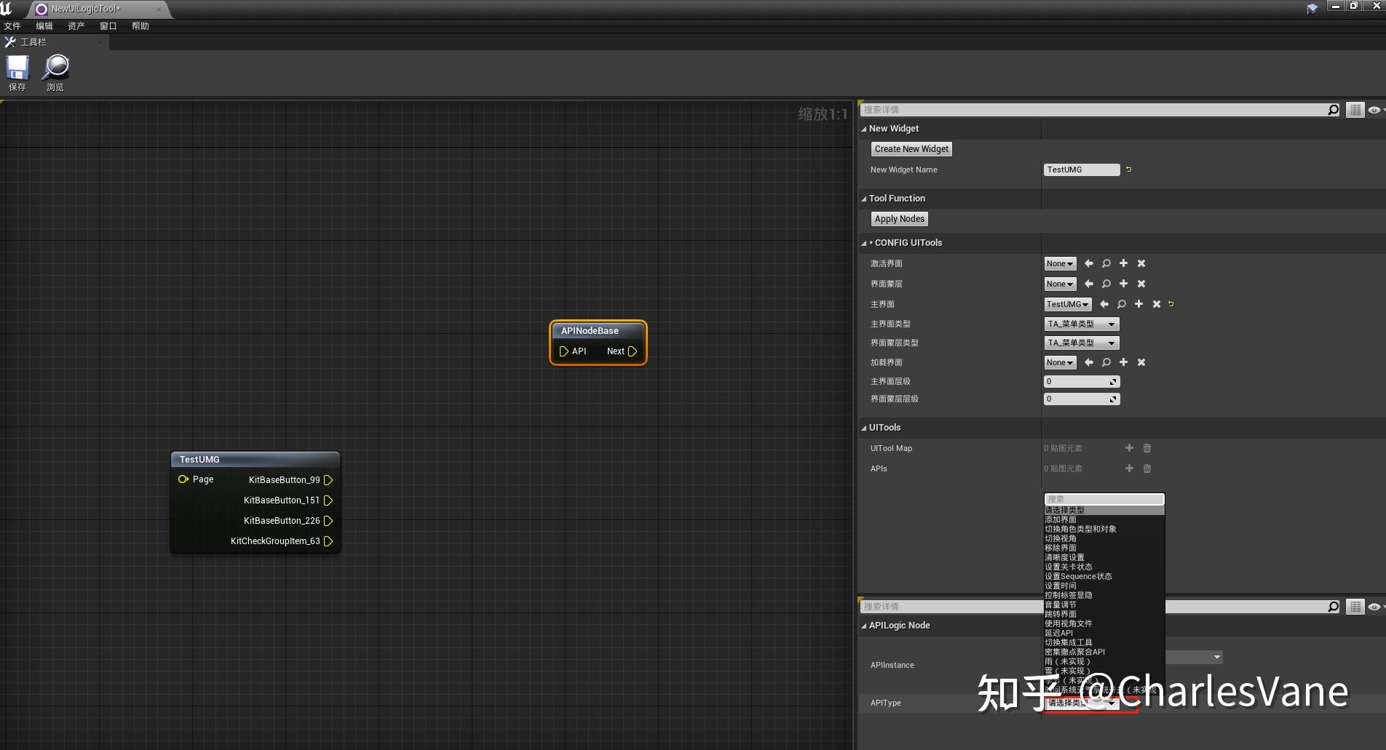Image resolution: width=1386 pixels, height=750 pixels.
Task: Open the 文件 menu
Action: click(12, 25)
